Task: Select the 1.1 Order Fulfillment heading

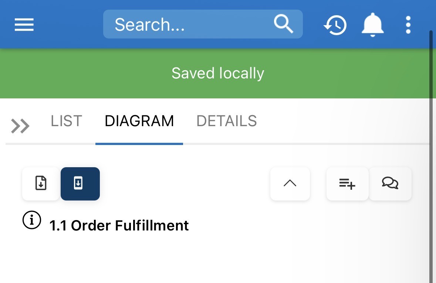Action: pos(119,225)
